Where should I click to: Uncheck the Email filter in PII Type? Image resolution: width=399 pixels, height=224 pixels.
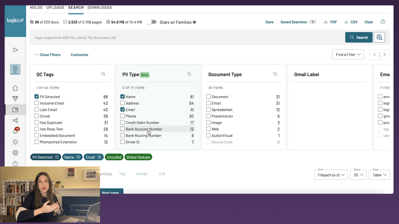click(x=122, y=109)
